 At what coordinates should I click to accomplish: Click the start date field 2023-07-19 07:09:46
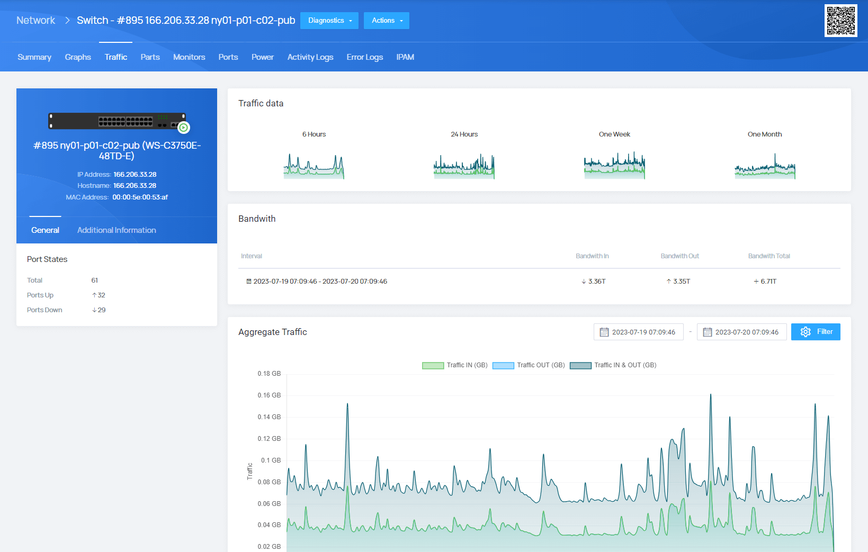click(x=639, y=332)
